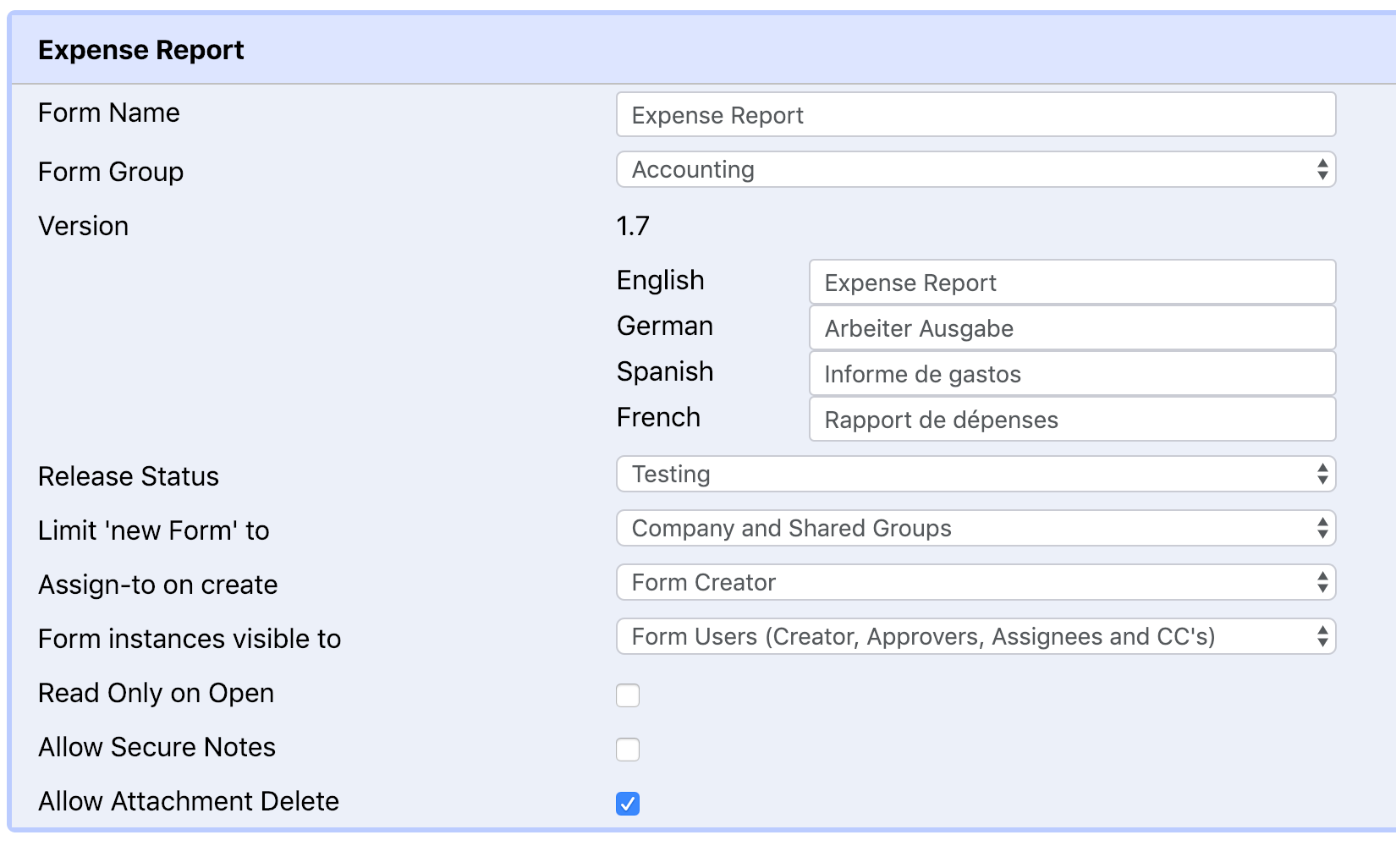
Task: Click the English translation field
Action: click(x=1070, y=282)
